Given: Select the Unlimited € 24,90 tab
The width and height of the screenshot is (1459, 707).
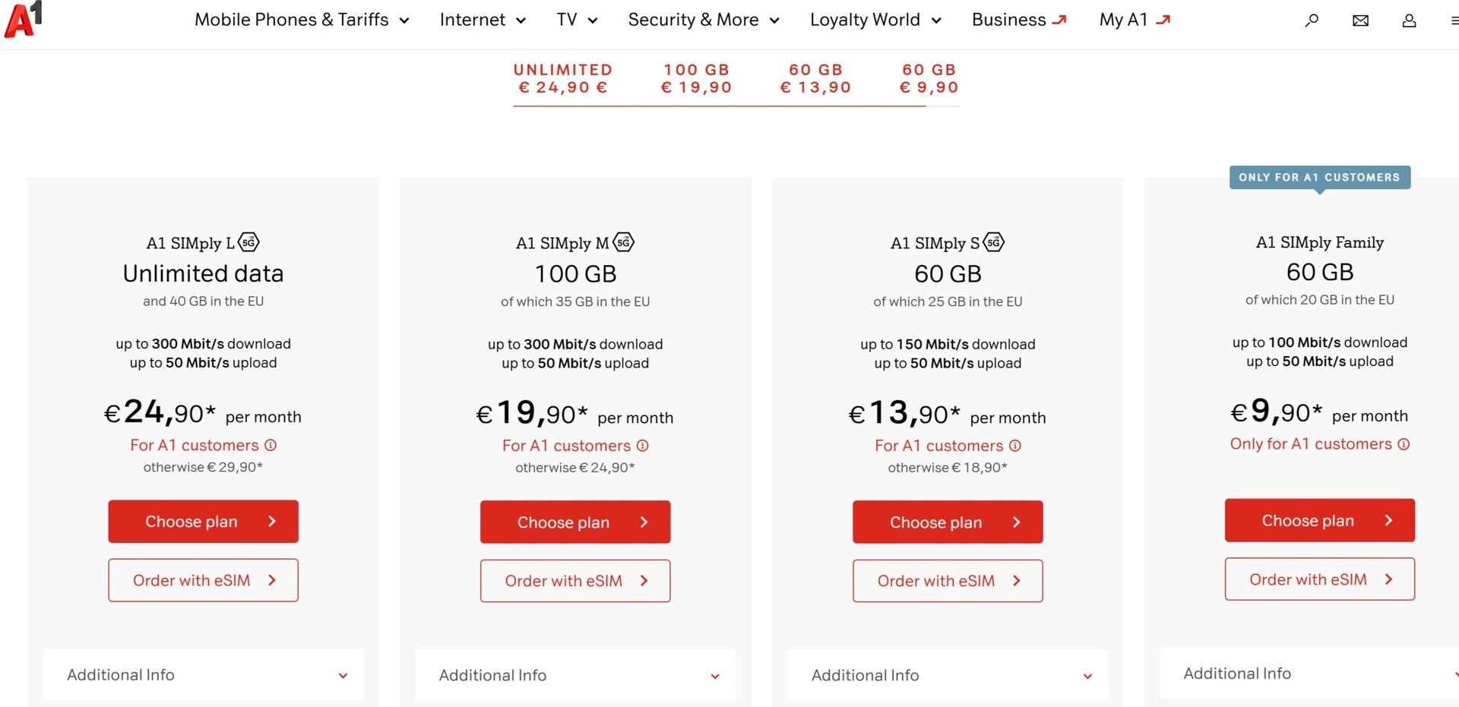Looking at the screenshot, I should tap(563, 79).
